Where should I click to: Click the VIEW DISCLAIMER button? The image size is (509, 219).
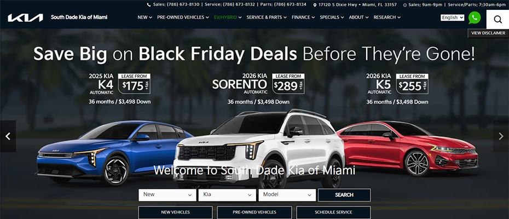(x=488, y=33)
